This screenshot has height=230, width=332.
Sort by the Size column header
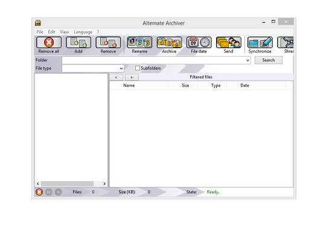point(183,85)
